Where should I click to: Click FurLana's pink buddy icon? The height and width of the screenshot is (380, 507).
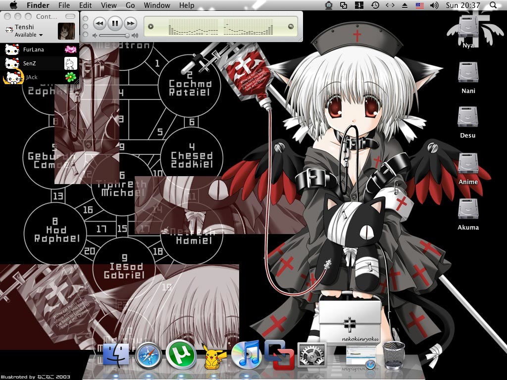(70, 49)
